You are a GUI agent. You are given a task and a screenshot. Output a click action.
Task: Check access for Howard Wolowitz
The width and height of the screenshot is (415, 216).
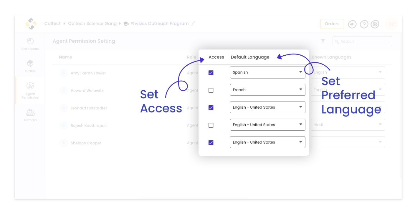pos(211,90)
